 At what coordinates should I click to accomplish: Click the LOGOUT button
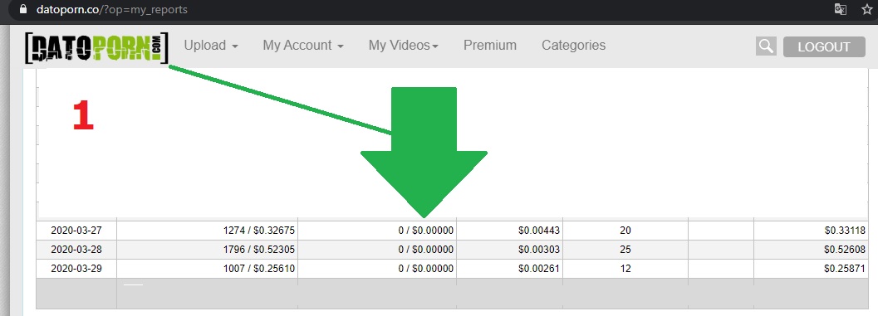(x=824, y=47)
